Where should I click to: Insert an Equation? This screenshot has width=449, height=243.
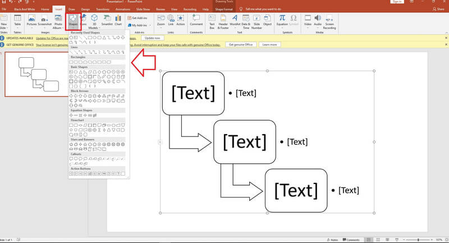[x=282, y=21]
